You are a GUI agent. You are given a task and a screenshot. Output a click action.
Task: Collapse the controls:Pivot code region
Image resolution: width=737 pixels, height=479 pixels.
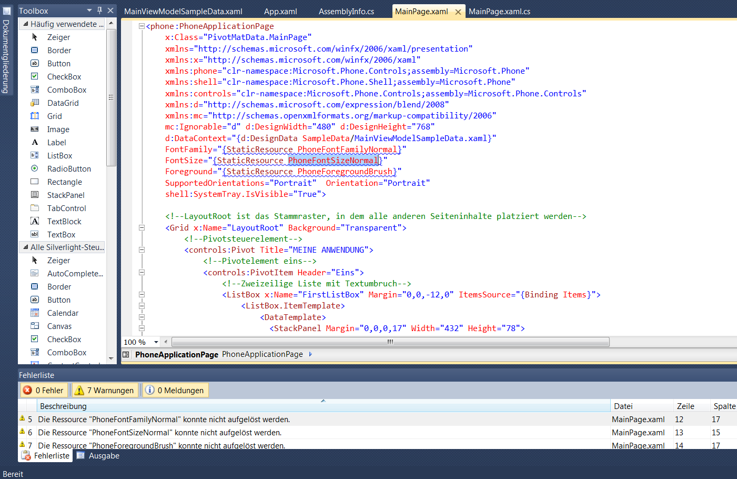[142, 250]
